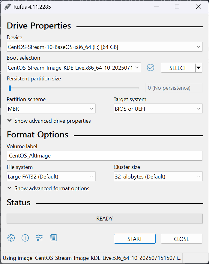Open the Cluster size dropdown
The height and width of the screenshot is (264, 209).
(x=158, y=177)
